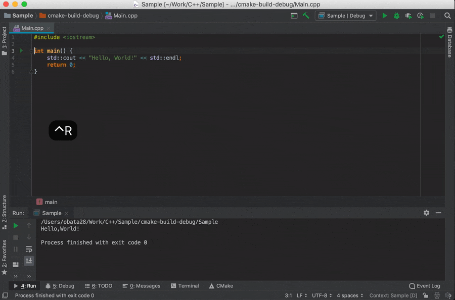Toggle file read-only lock icon
Viewport: 455px width, 300px height.
[x=425, y=295]
